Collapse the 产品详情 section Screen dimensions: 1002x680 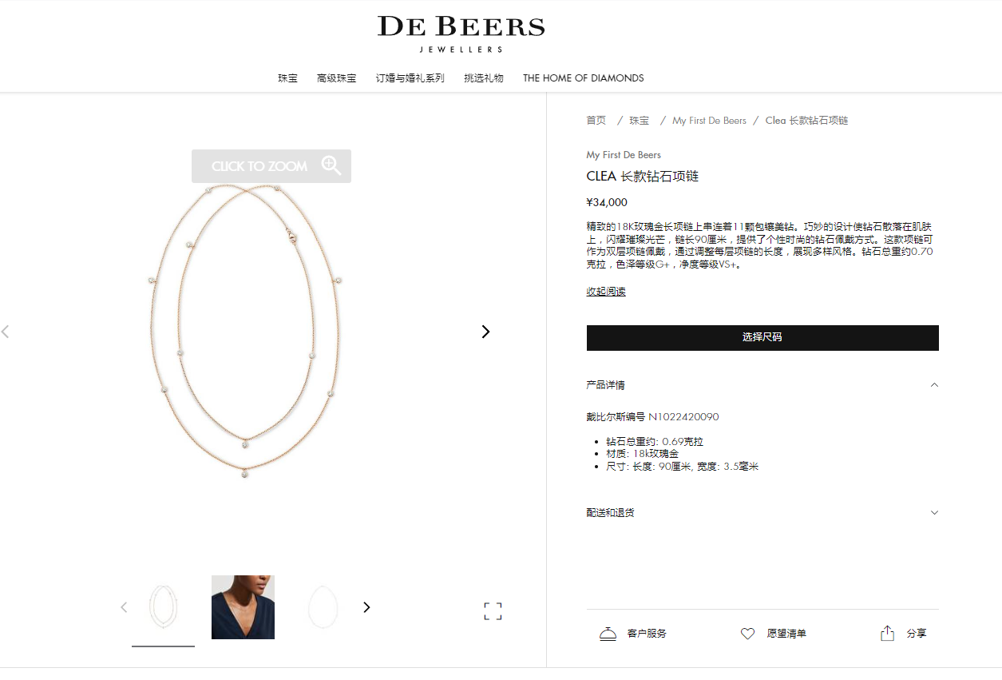pos(934,385)
